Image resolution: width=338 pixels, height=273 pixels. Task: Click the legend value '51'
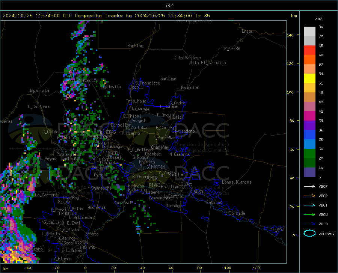321,83
